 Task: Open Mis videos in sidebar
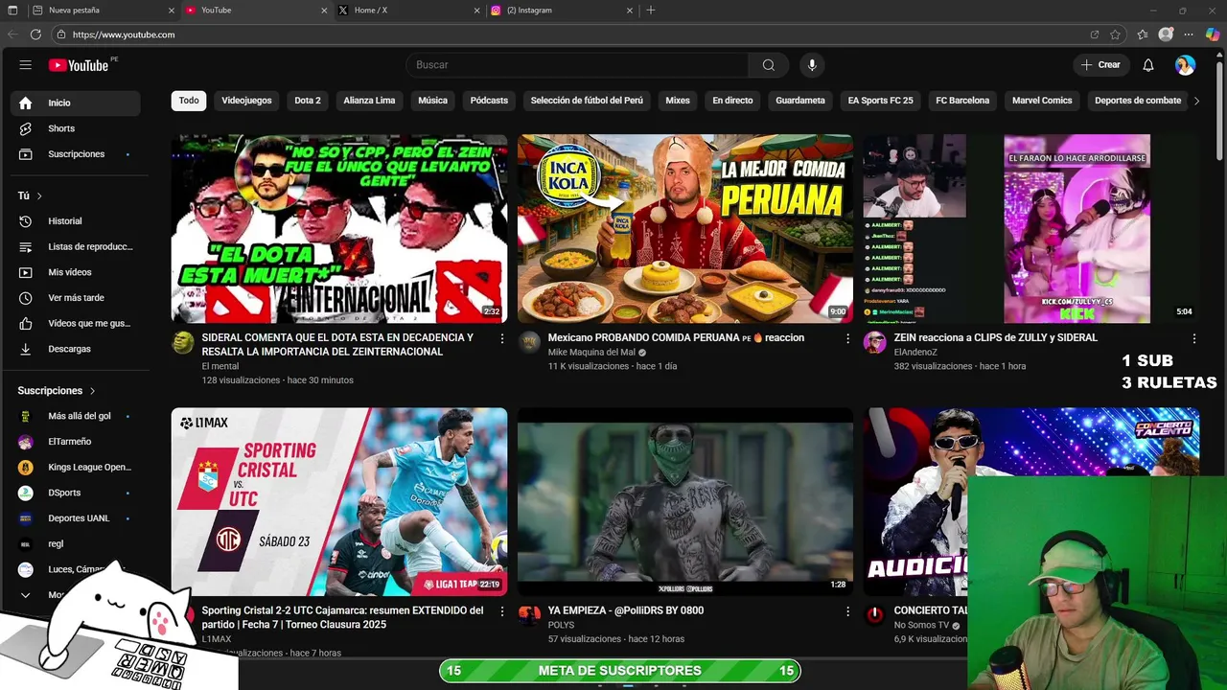click(x=75, y=272)
